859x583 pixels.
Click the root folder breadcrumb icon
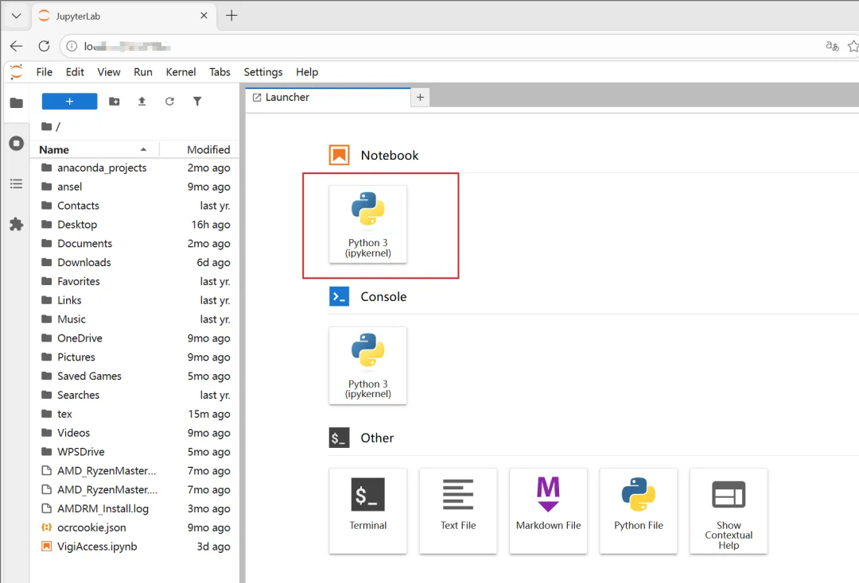click(x=47, y=126)
